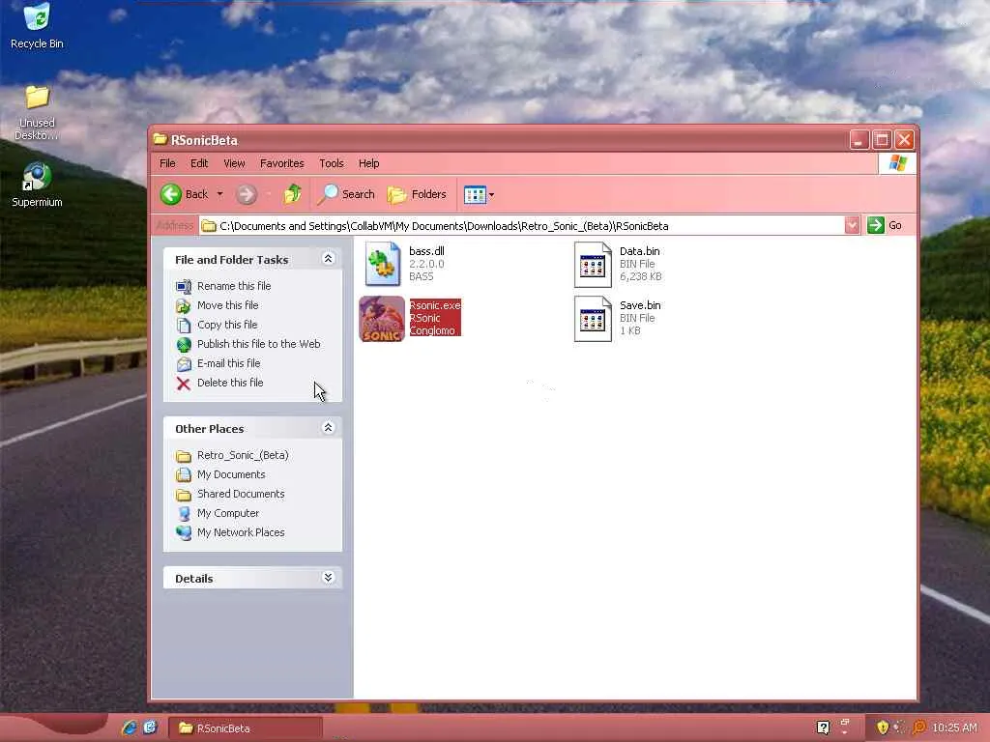Open the Tools menu
Screen dimensions: 990x742
[332, 163]
